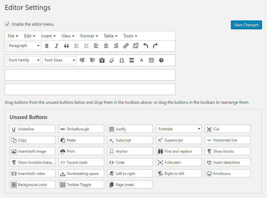Expand the Font Family dropdown
The width and height of the screenshot is (267, 198).
24,60
